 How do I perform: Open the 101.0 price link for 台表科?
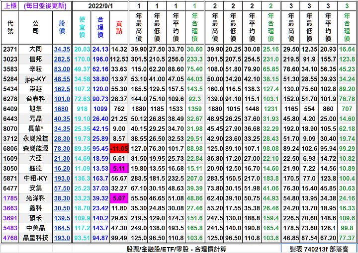click(62, 99)
